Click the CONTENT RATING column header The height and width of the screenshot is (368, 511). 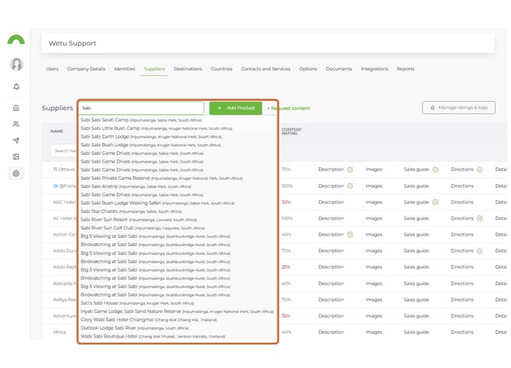[x=291, y=131]
